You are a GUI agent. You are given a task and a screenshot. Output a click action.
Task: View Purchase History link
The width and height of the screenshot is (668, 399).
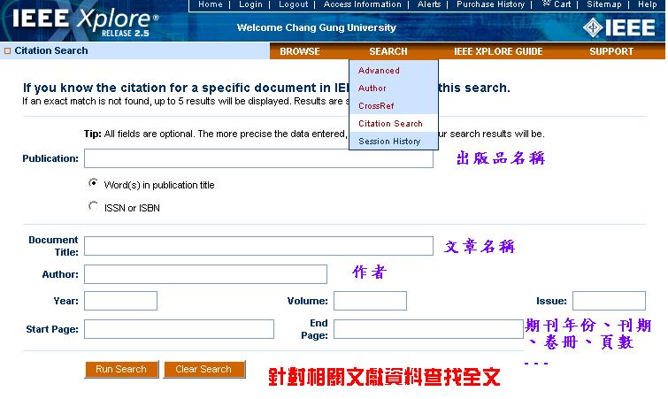(490, 4)
